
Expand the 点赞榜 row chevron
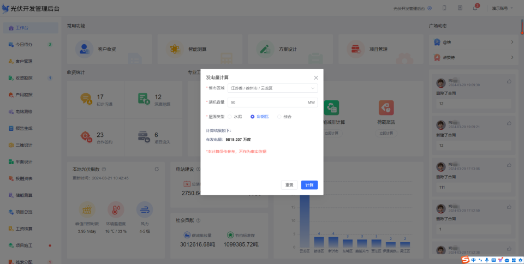click(513, 57)
